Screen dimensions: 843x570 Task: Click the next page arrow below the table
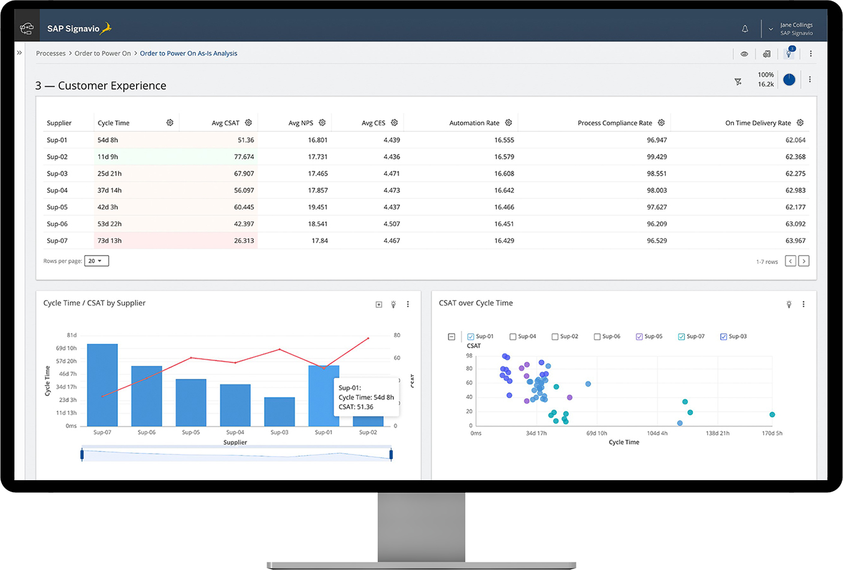804,260
